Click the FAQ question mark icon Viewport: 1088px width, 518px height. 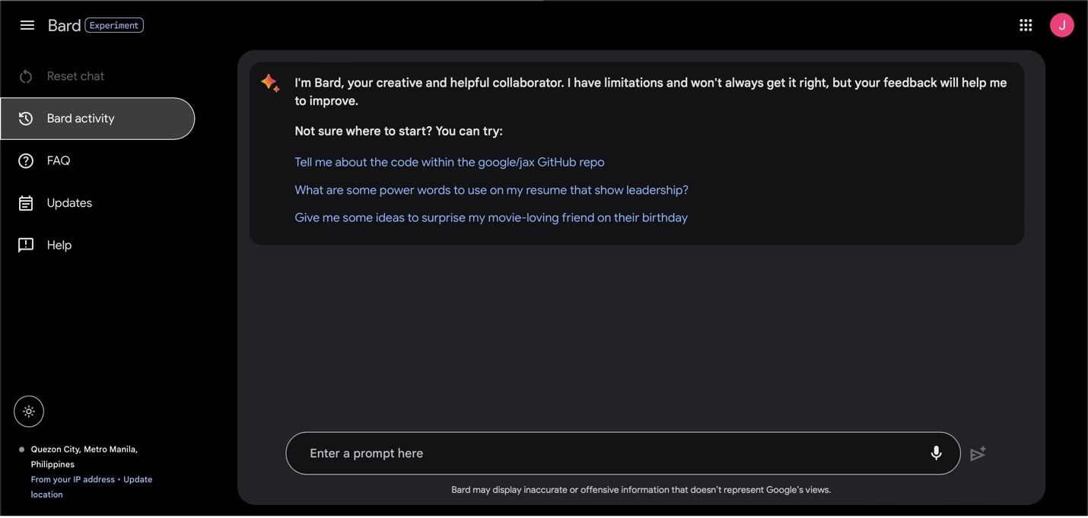tap(26, 160)
